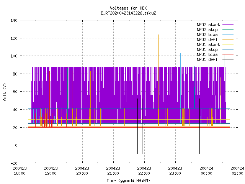245x184 pixels.
Task: Click the green NPD2 stop legend line
Action: [228, 30]
